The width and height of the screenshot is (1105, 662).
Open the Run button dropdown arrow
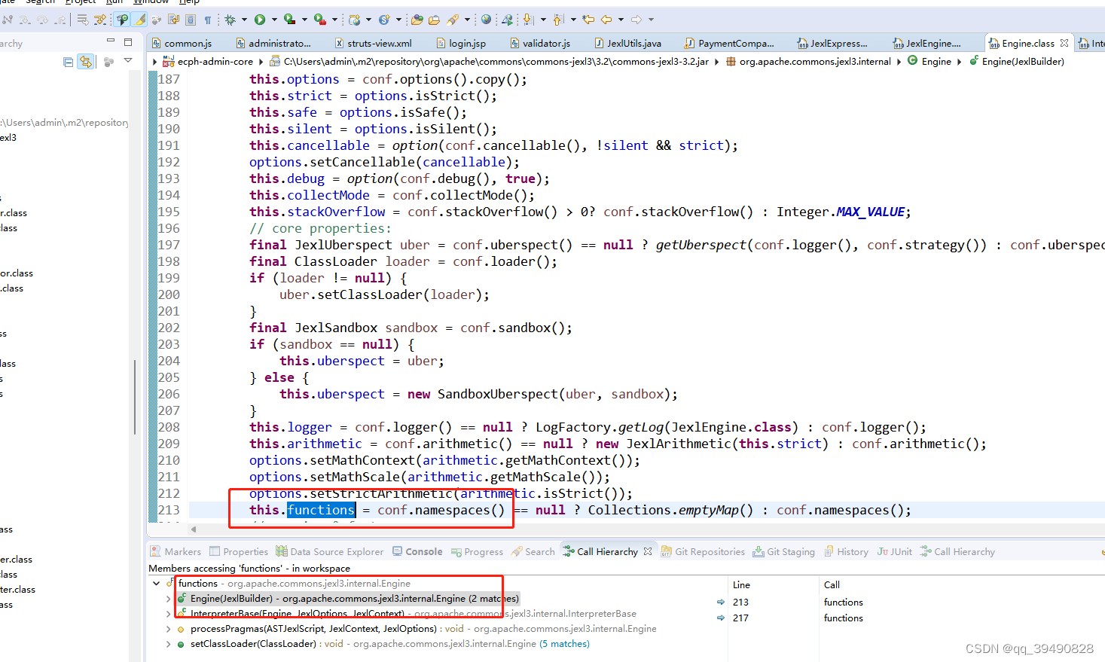tap(275, 20)
